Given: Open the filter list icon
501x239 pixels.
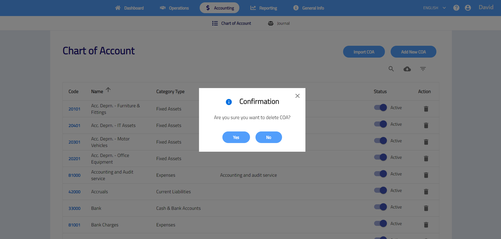Looking at the screenshot, I should [x=423, y=69].
